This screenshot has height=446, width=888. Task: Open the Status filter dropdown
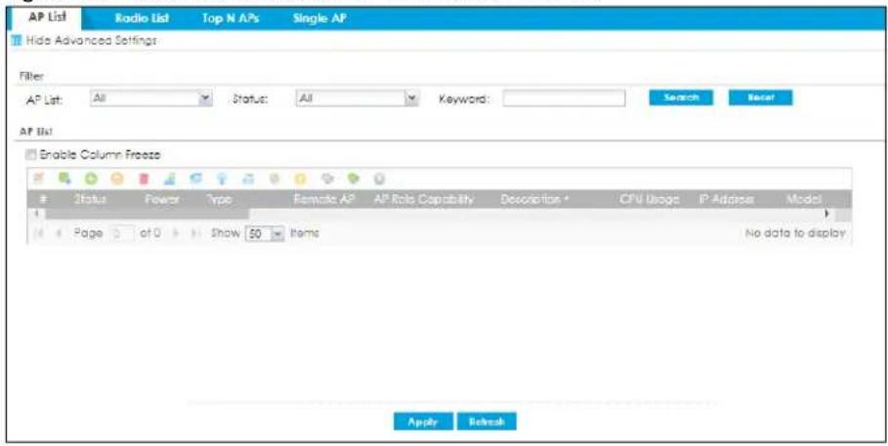[x=358, y=99]
